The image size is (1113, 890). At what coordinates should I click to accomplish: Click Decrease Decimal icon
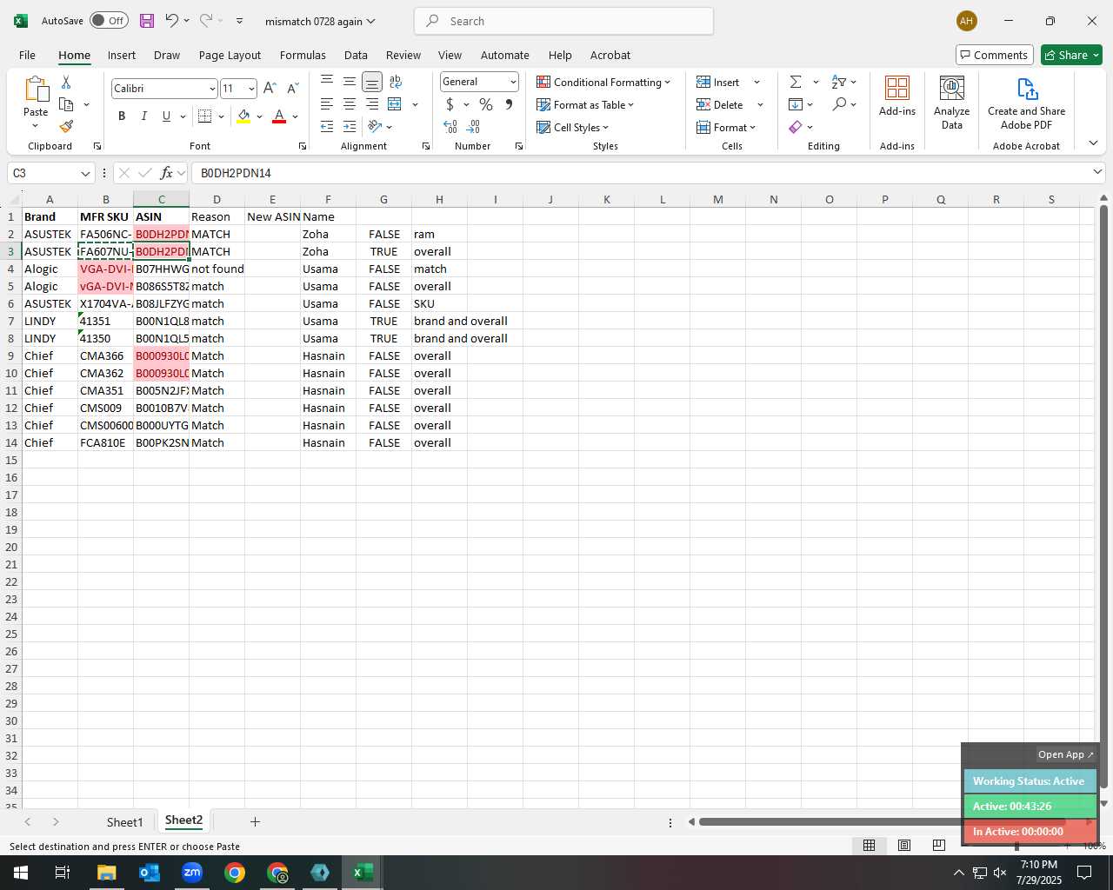[474, 127]
